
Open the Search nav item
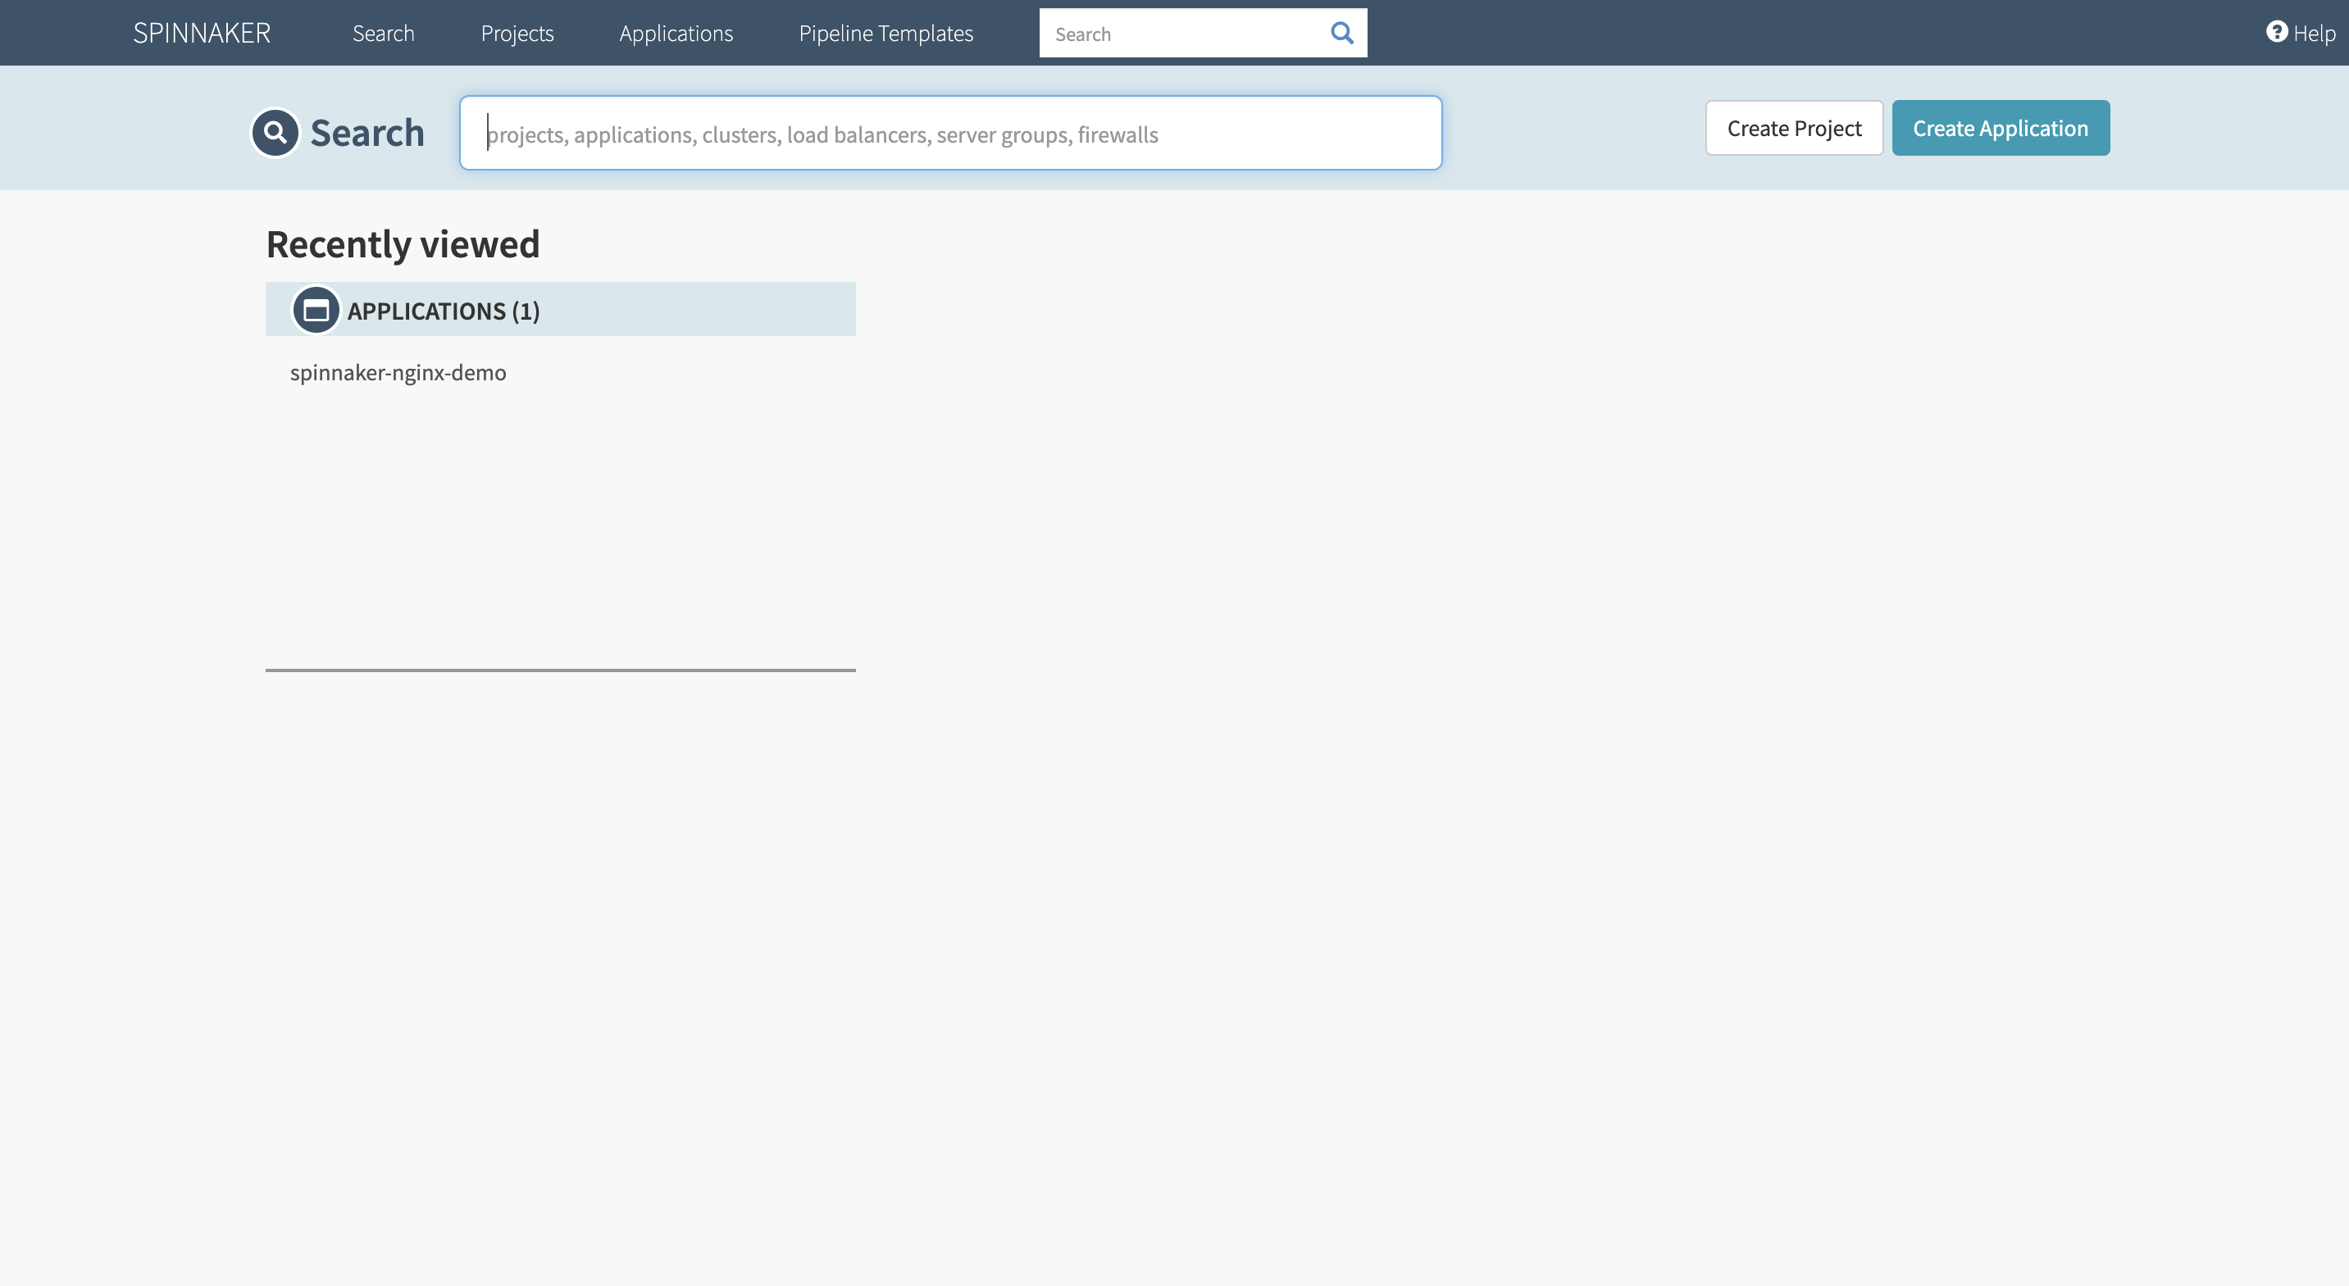pyautogui.click(x=383, y=33)
